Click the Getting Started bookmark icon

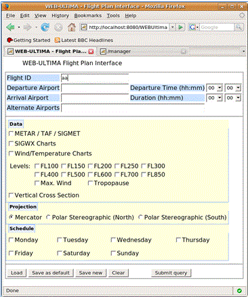tap(9, 41)
